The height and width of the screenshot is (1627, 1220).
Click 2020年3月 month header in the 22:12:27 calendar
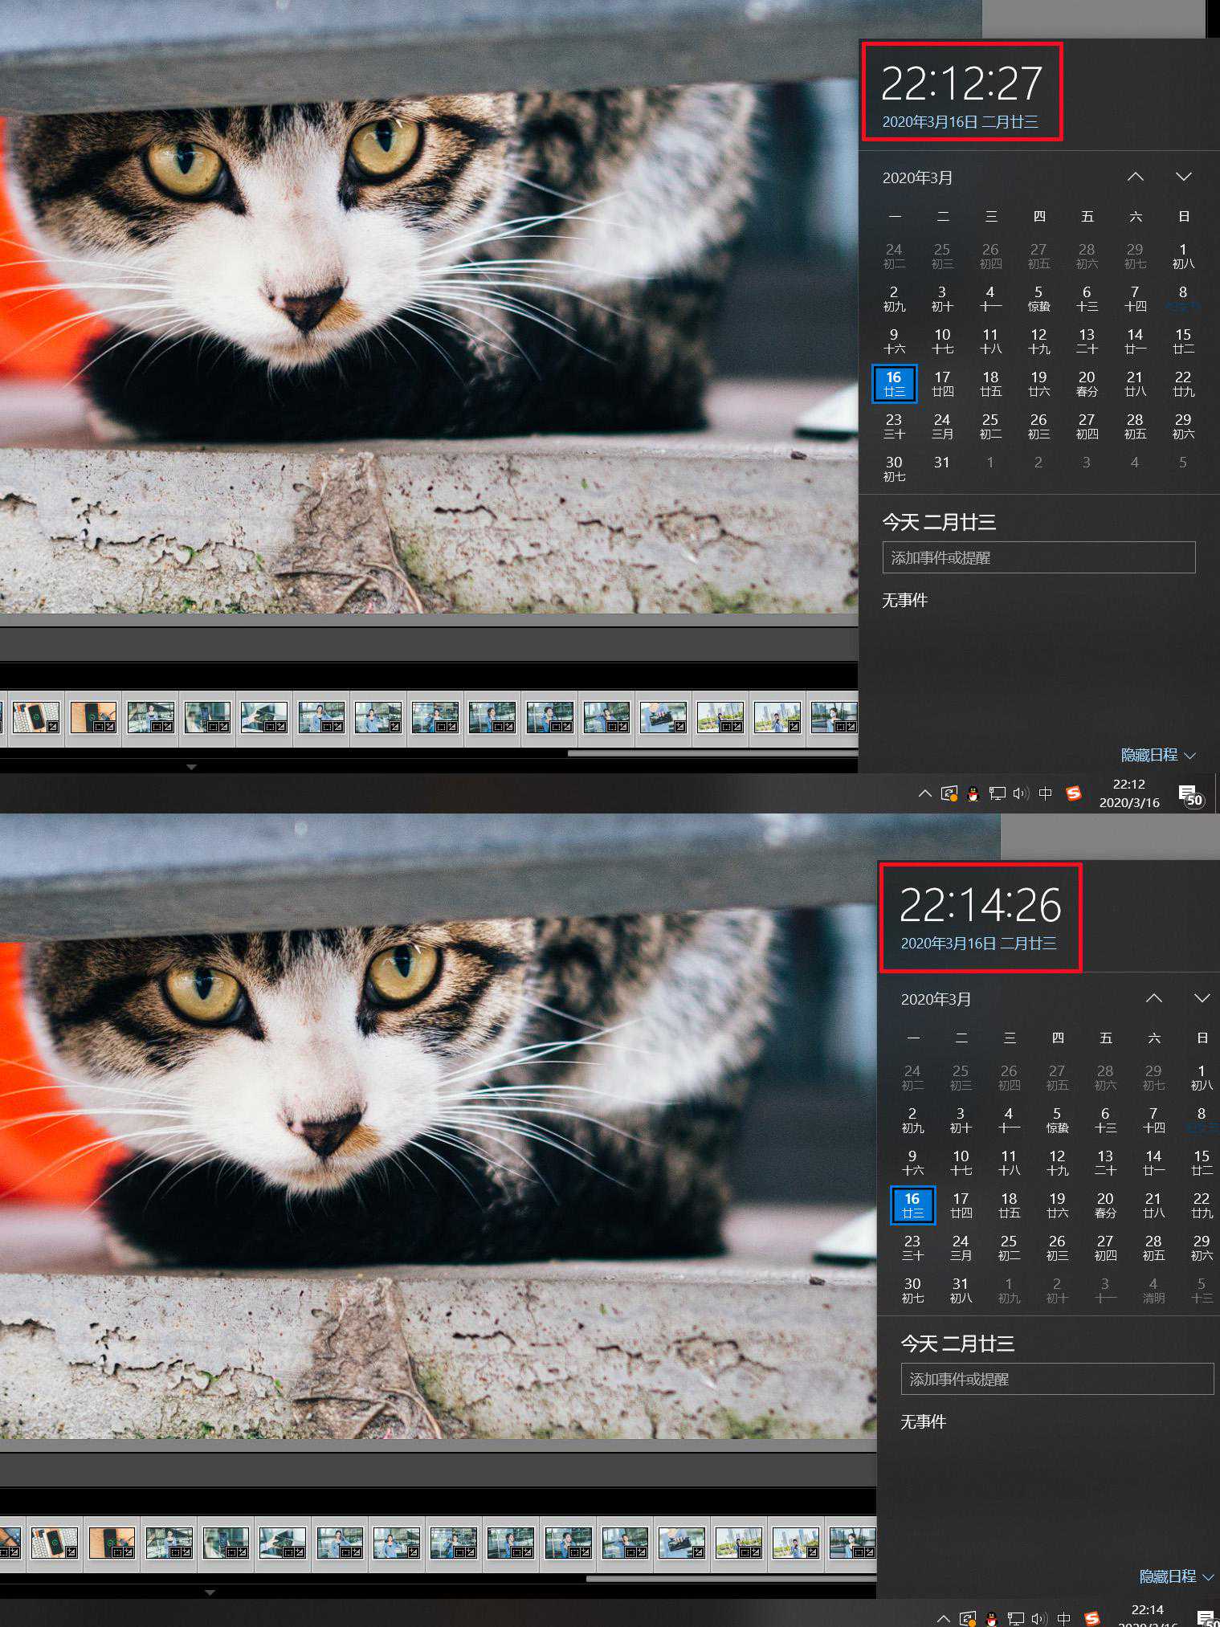point(917,177)
